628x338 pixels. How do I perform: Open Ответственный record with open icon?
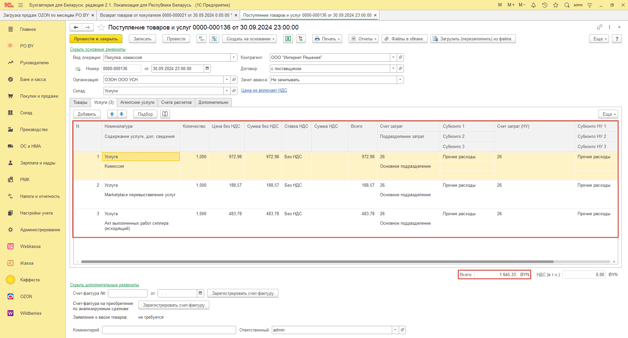[402, 330]
